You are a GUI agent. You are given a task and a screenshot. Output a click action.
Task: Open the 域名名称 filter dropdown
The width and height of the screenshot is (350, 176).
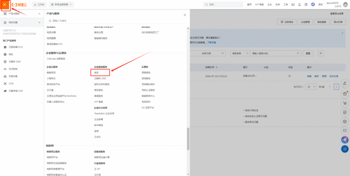pos(240,53)
